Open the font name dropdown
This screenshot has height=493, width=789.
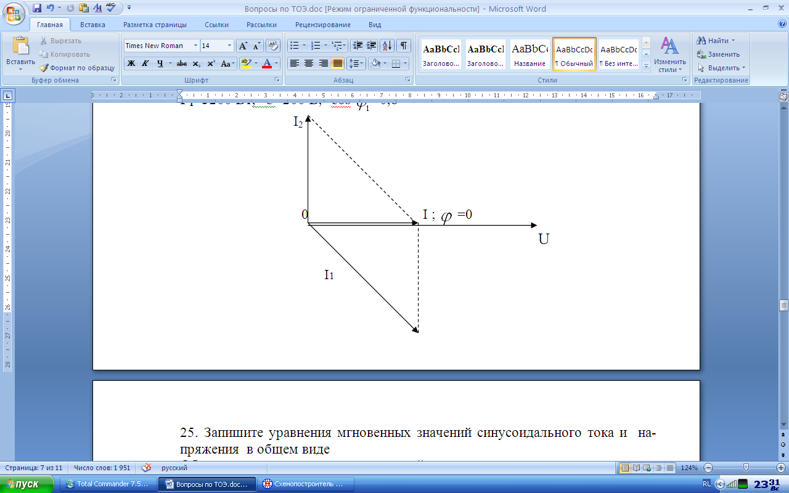196,46
